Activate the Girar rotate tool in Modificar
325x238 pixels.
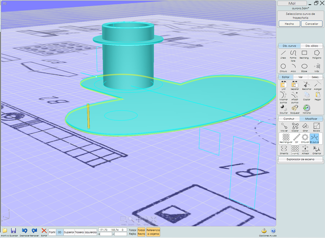(305, 127)
